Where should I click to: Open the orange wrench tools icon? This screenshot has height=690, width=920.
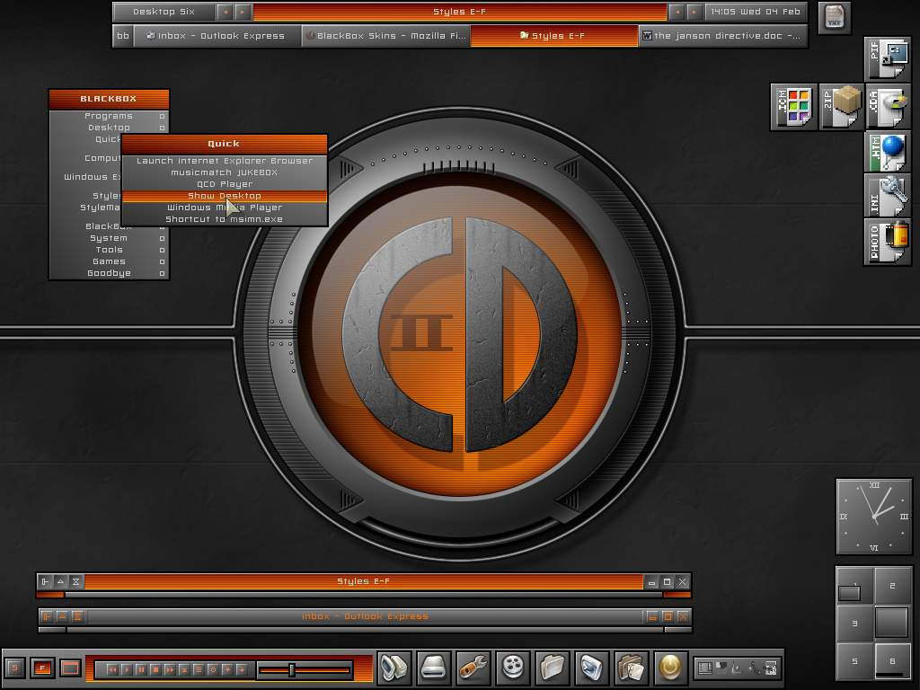tap(473, 668)
